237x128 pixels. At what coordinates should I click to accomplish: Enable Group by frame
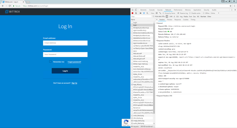pyautogui.click(x=163, y=13)
